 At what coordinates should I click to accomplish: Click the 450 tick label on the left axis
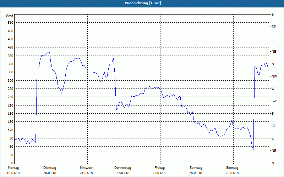pyautogui.click(x=10, y=39)
